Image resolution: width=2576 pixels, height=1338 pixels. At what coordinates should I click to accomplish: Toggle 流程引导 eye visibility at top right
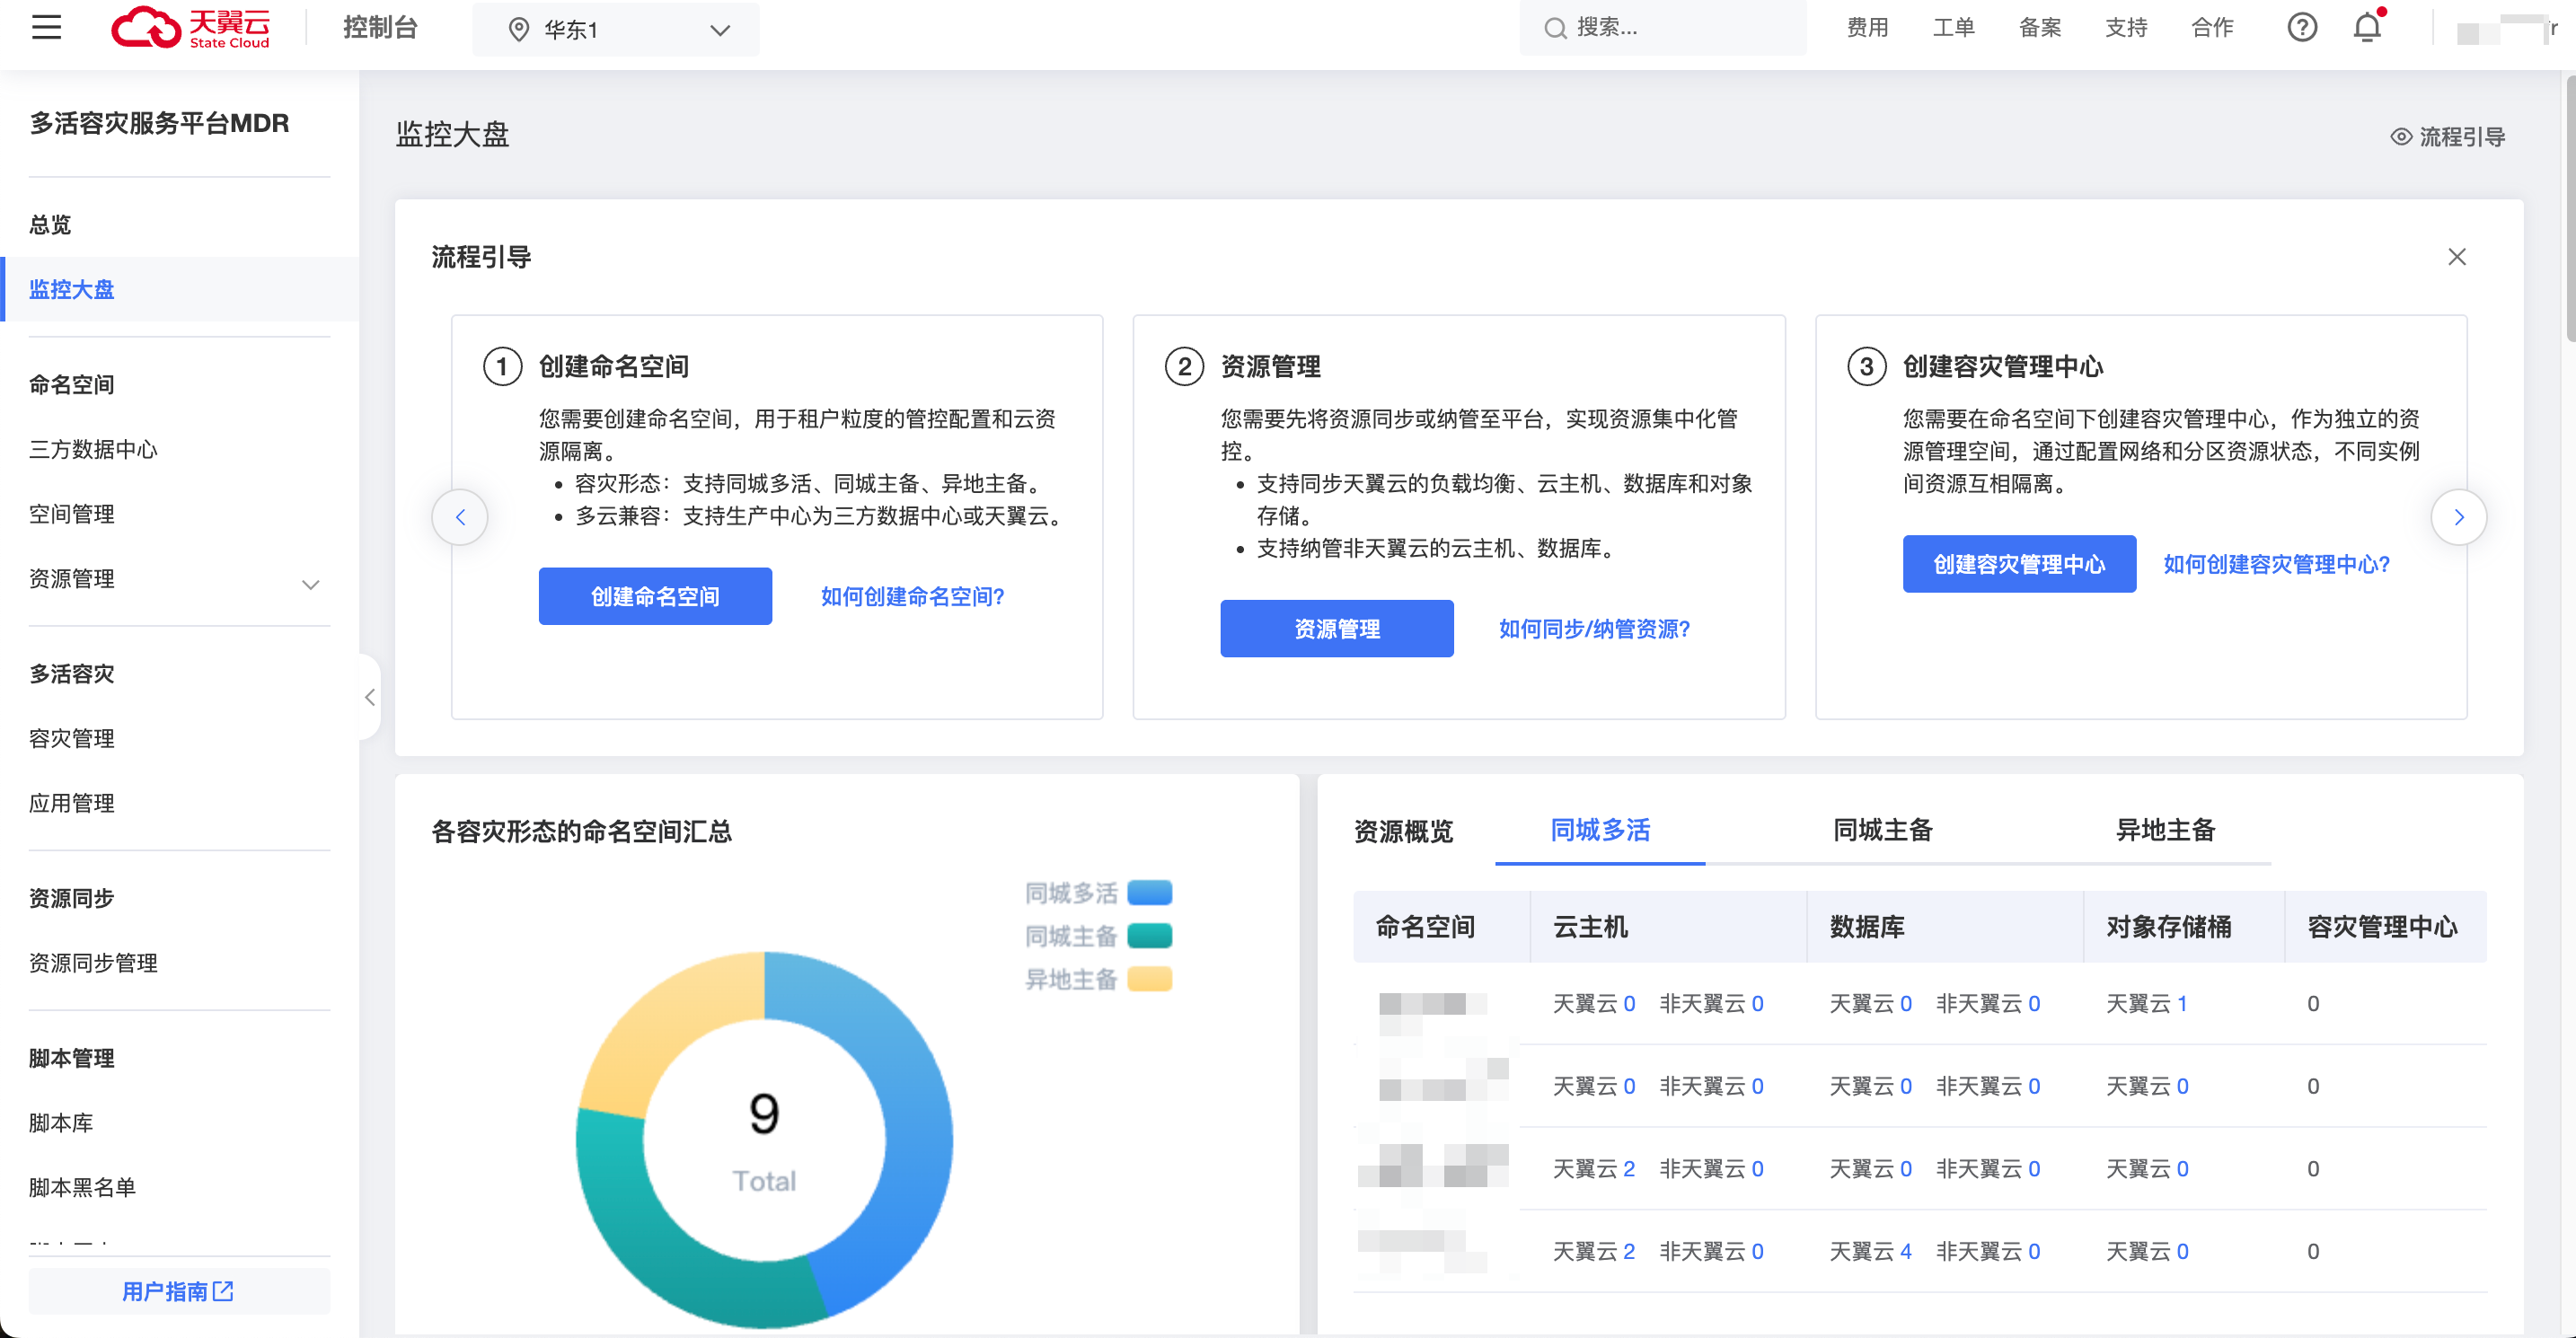(x=2401, y=137)
